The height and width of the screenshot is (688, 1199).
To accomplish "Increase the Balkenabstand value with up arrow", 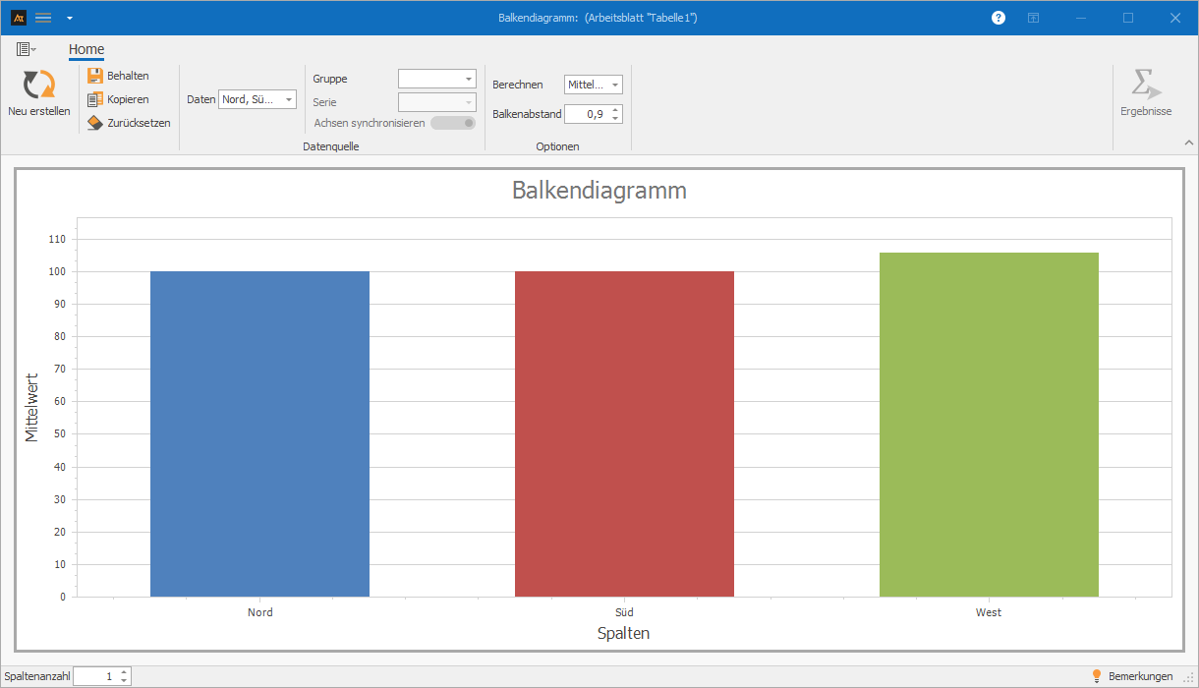I will pos(615,109).
